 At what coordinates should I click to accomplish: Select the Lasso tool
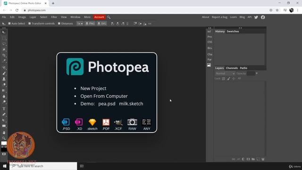click(4, 44)
